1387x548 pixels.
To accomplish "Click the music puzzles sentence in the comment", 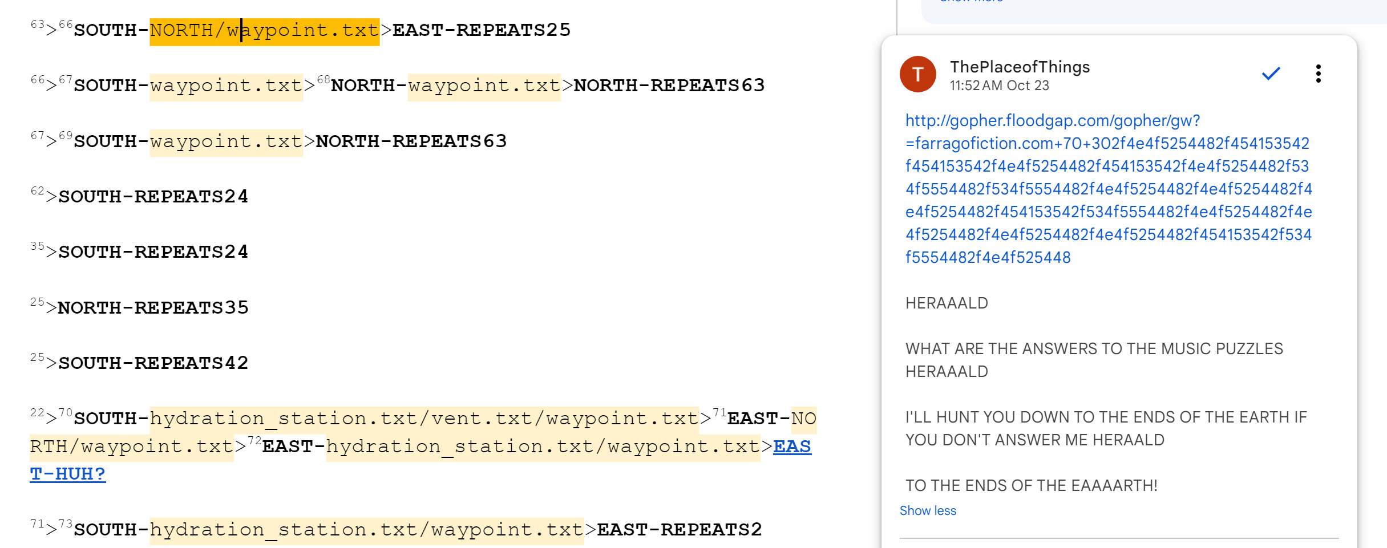I will point(1094,348).
